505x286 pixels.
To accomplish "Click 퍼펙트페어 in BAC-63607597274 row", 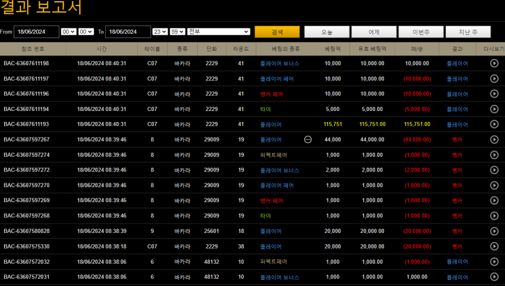I will [x=273, y=155].
